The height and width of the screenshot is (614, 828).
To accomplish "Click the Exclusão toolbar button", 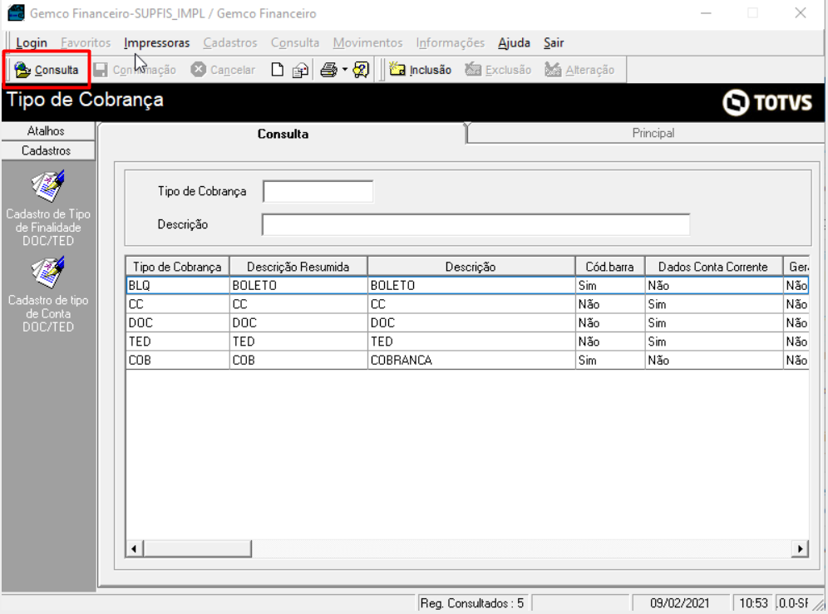I will (498, 70).
